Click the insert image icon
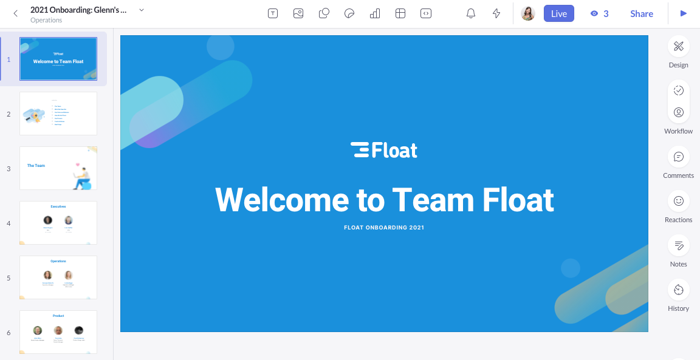700x360 pixels. pos(298,13)
